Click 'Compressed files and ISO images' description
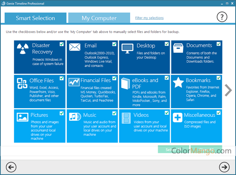 coord(200,124)
